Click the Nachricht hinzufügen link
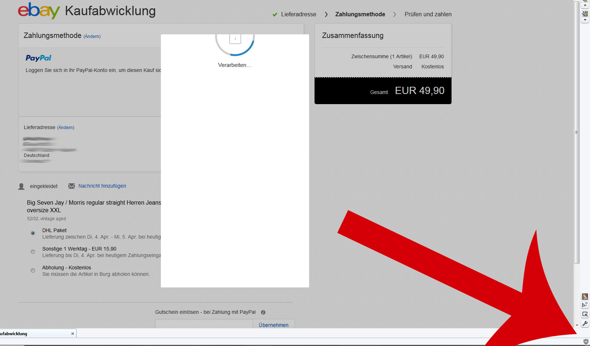Viewport: 590px width, 346px height. pos(102,186)
